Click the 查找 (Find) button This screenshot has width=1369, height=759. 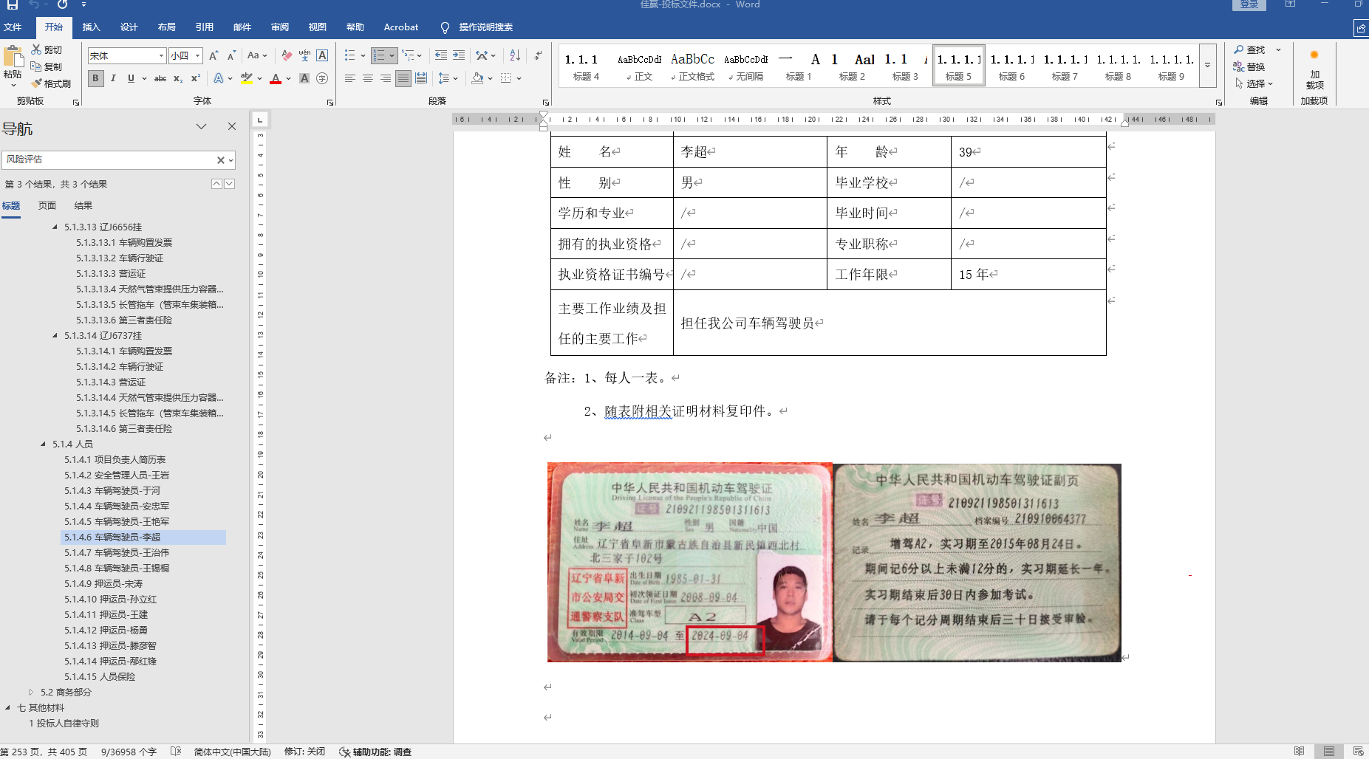pos(1250,49)
